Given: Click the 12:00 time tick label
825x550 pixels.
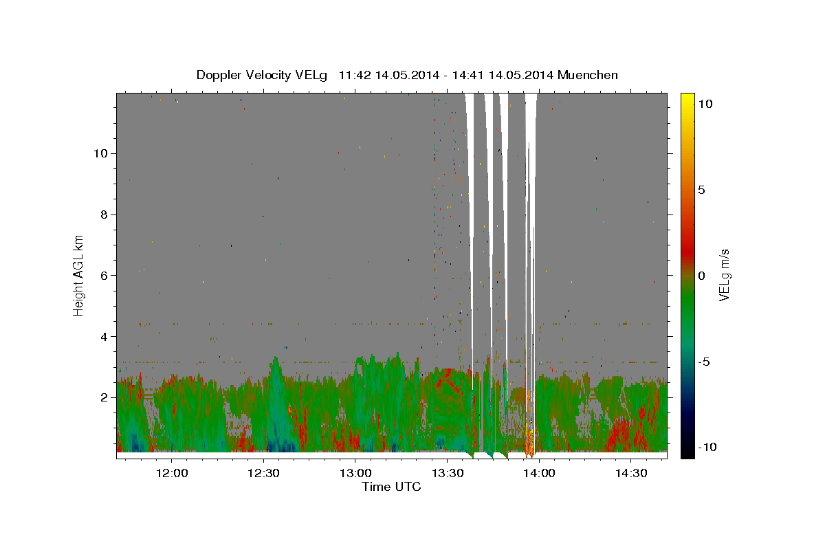Looking at the screenshot, I should click(x=171, y=473).
